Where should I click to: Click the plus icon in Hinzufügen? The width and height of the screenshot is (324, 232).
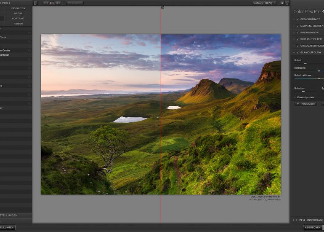[298, 104]
